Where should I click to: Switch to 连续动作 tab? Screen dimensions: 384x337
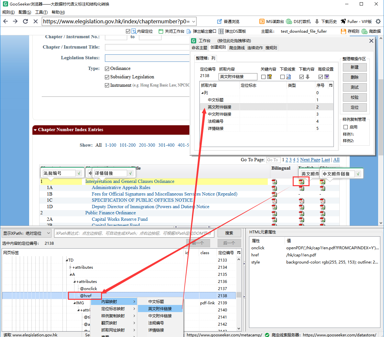255,48
